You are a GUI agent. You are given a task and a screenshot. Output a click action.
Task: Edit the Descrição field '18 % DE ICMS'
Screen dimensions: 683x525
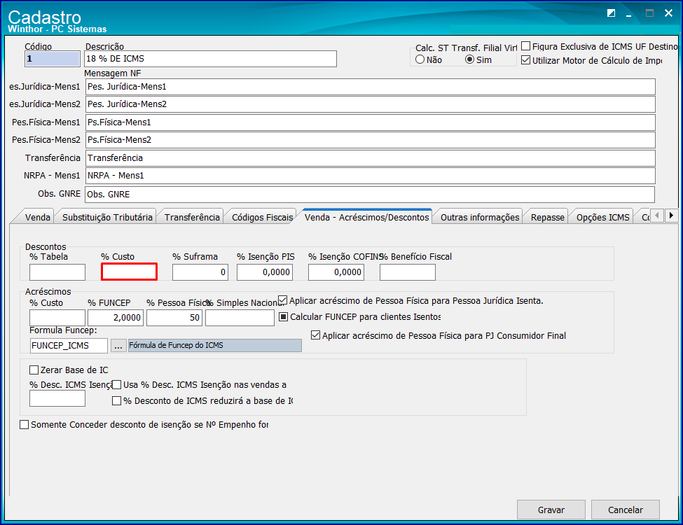coord(210,59)
